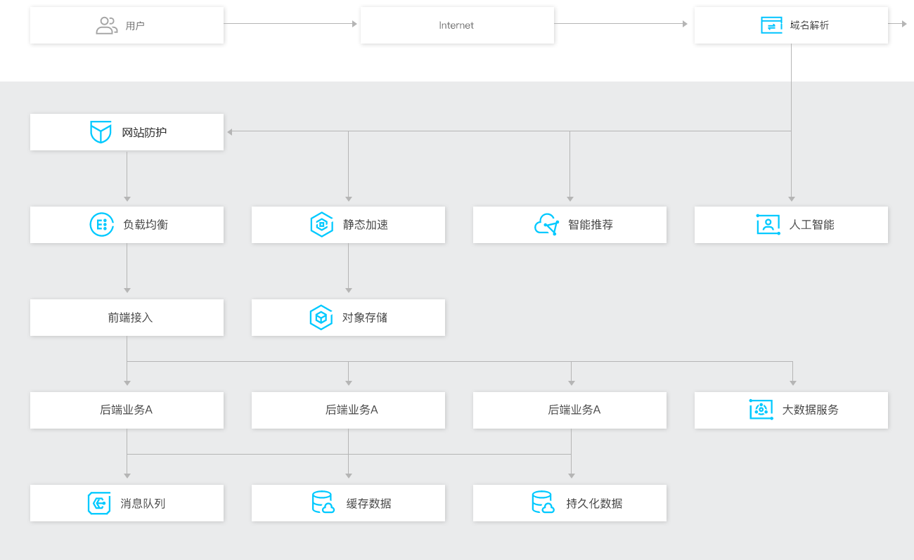The width and height of the screenshot is (914, 560).
Task: Click the shield icon for 网站防护
Action: click(x=101, y=132)
